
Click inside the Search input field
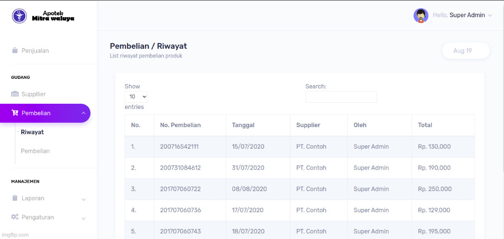[x=341, y=97]
